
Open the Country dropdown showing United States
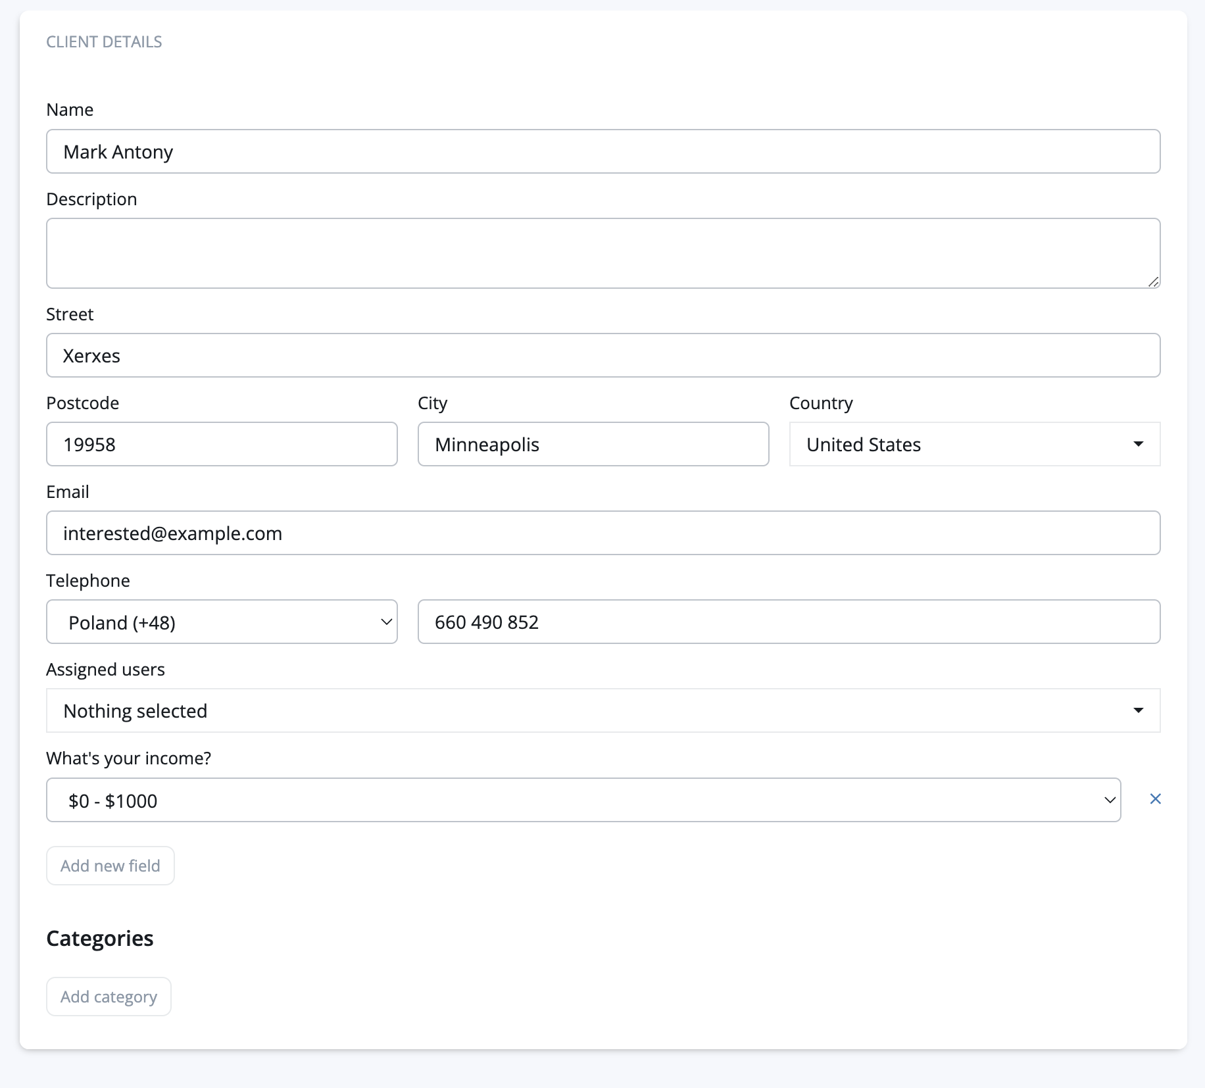(974, 445)
